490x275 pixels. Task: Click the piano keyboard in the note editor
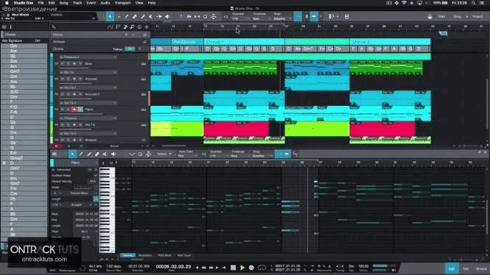tap(107, 210)
